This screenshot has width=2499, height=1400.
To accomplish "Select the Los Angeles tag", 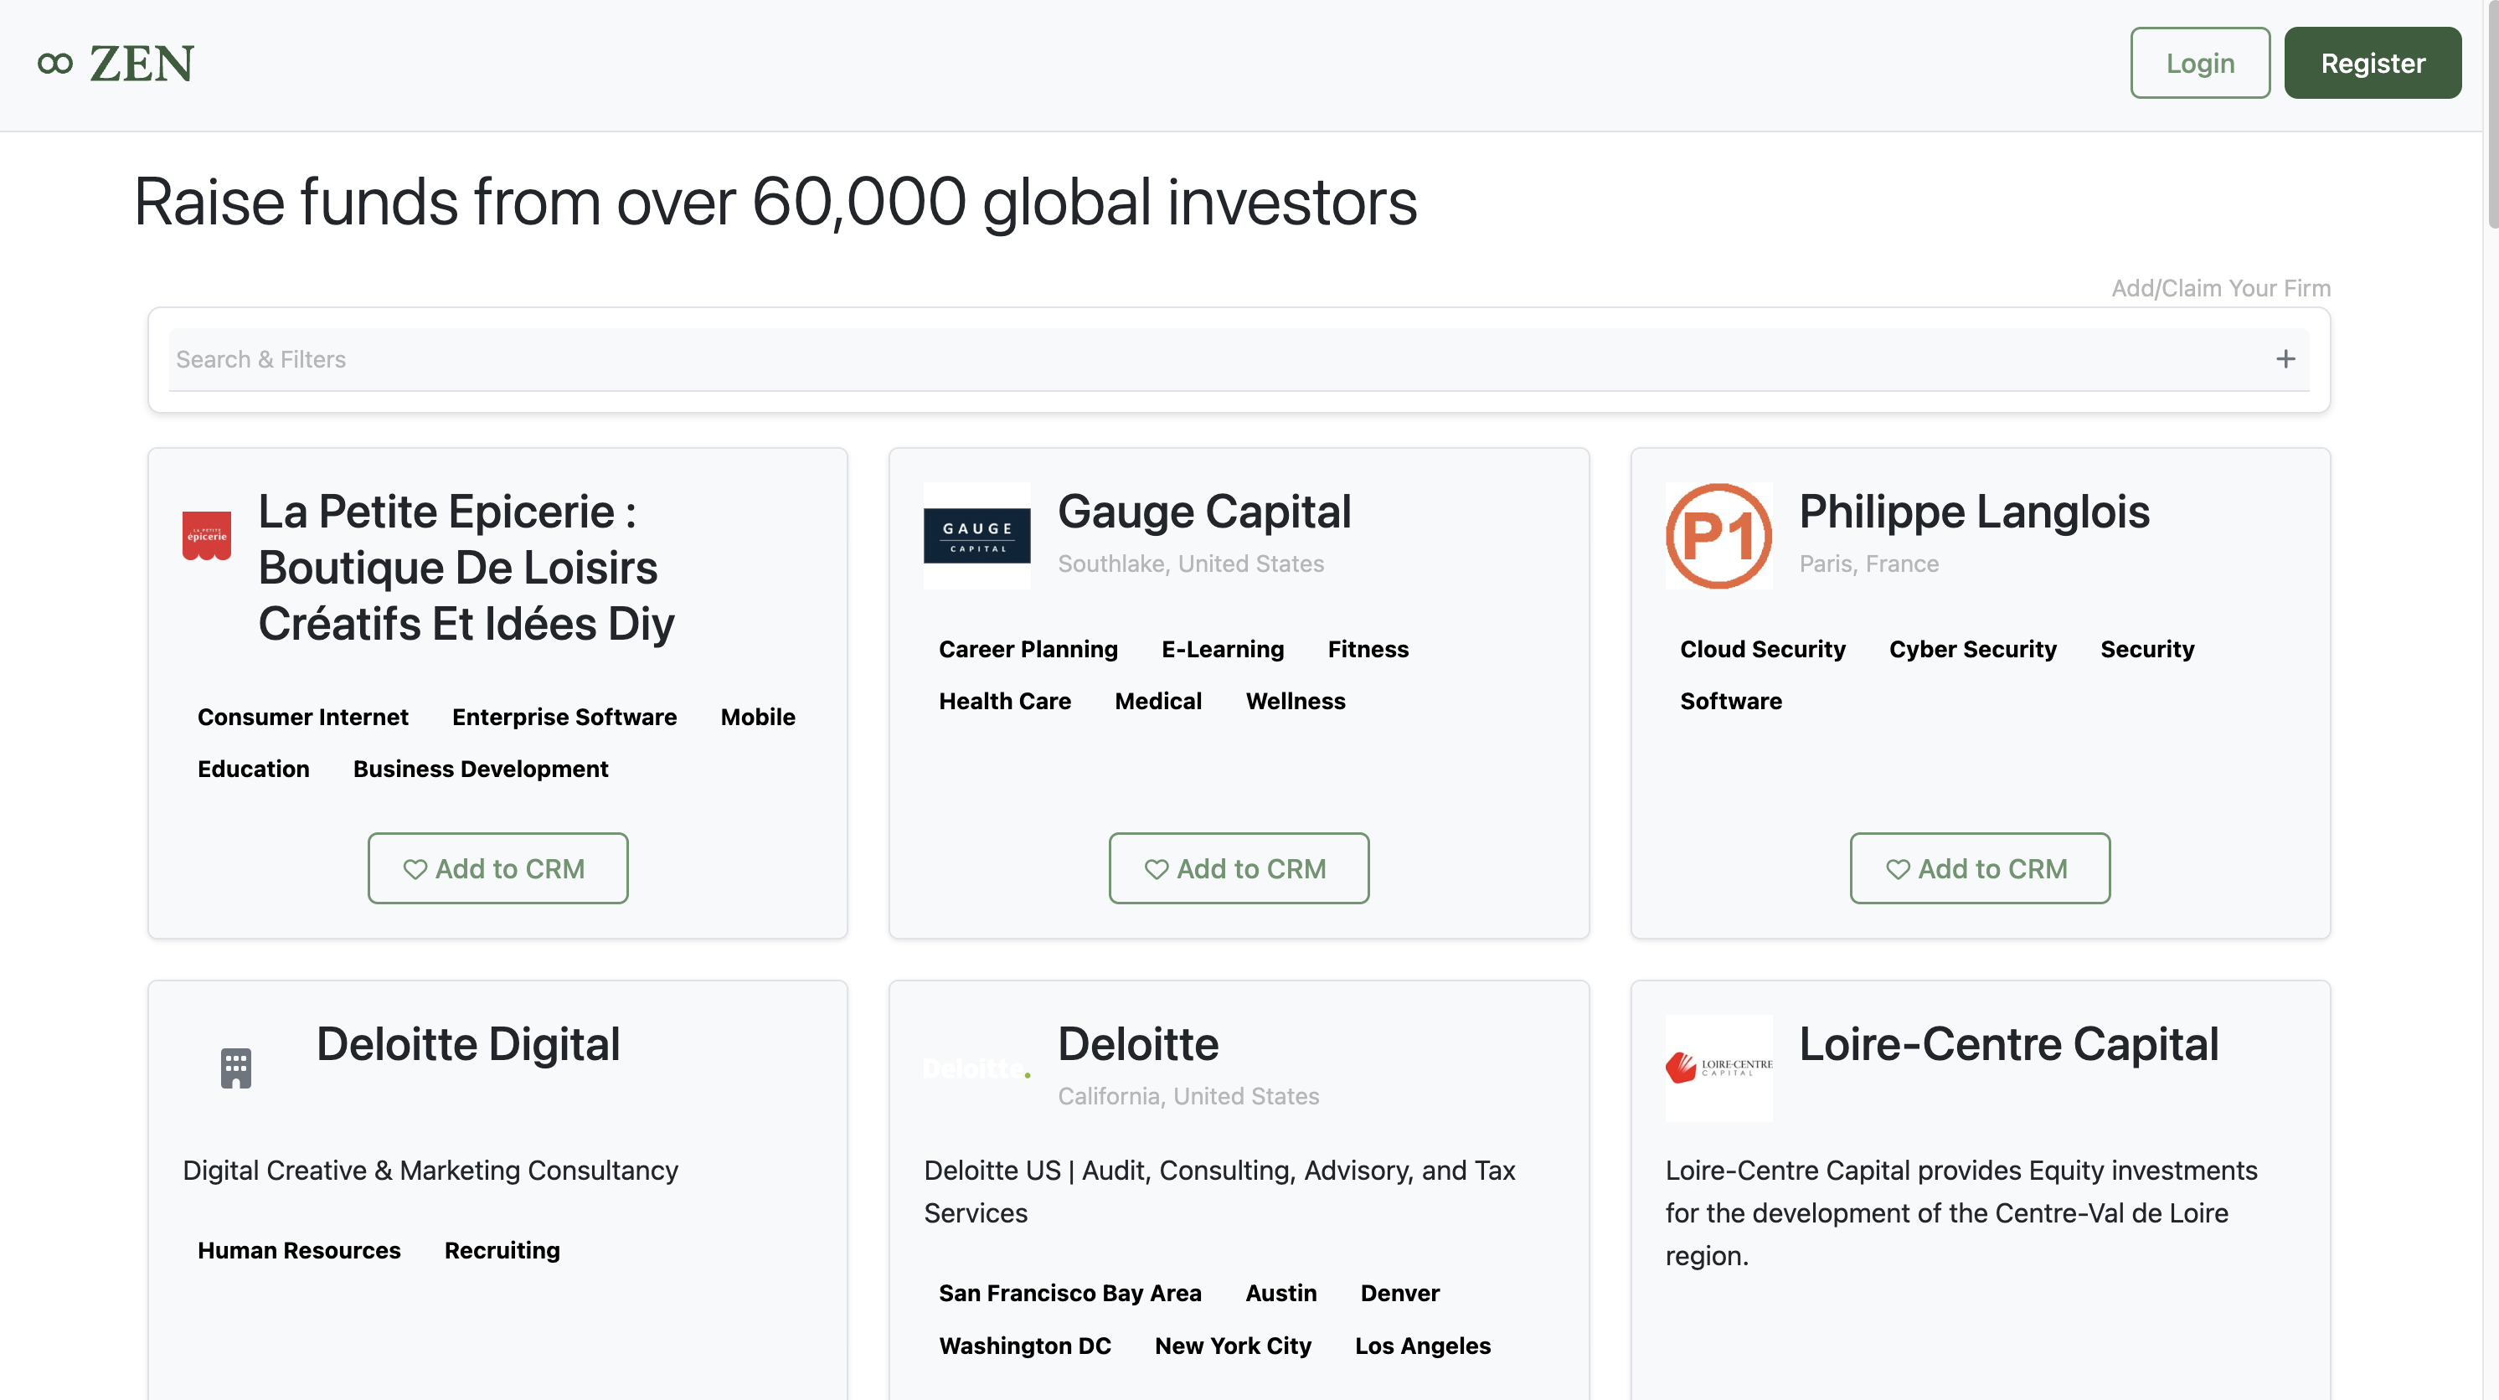I will (1422, 1346).
